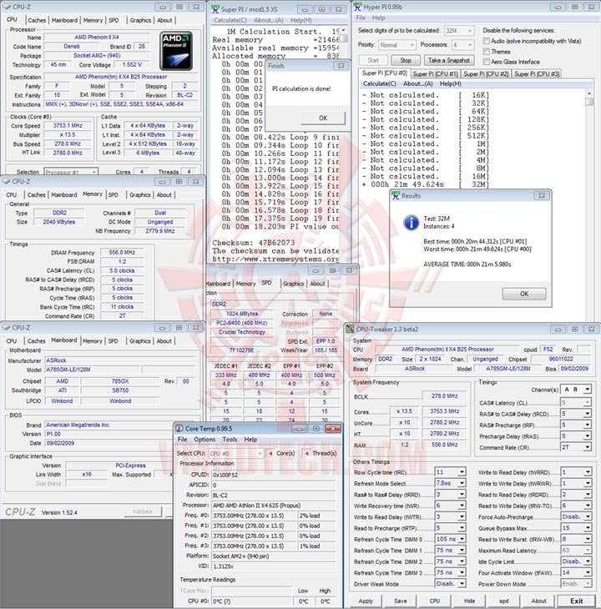The width and height of the screenshot is (601, 609).
Task: Click the Take a Snapshot button
Action: coord(449,60)
